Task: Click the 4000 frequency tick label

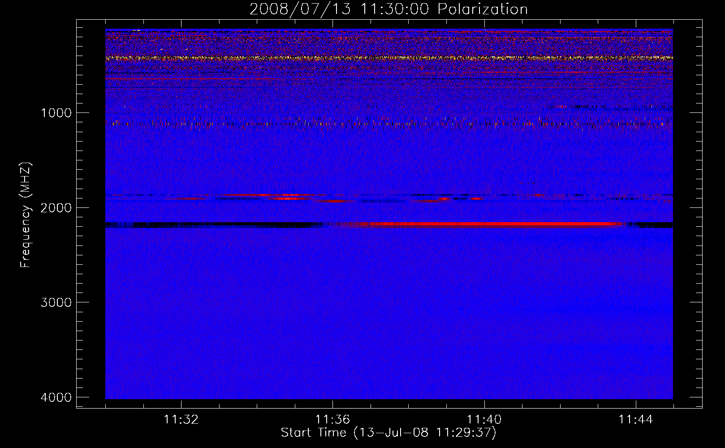Action: (56, 397)
